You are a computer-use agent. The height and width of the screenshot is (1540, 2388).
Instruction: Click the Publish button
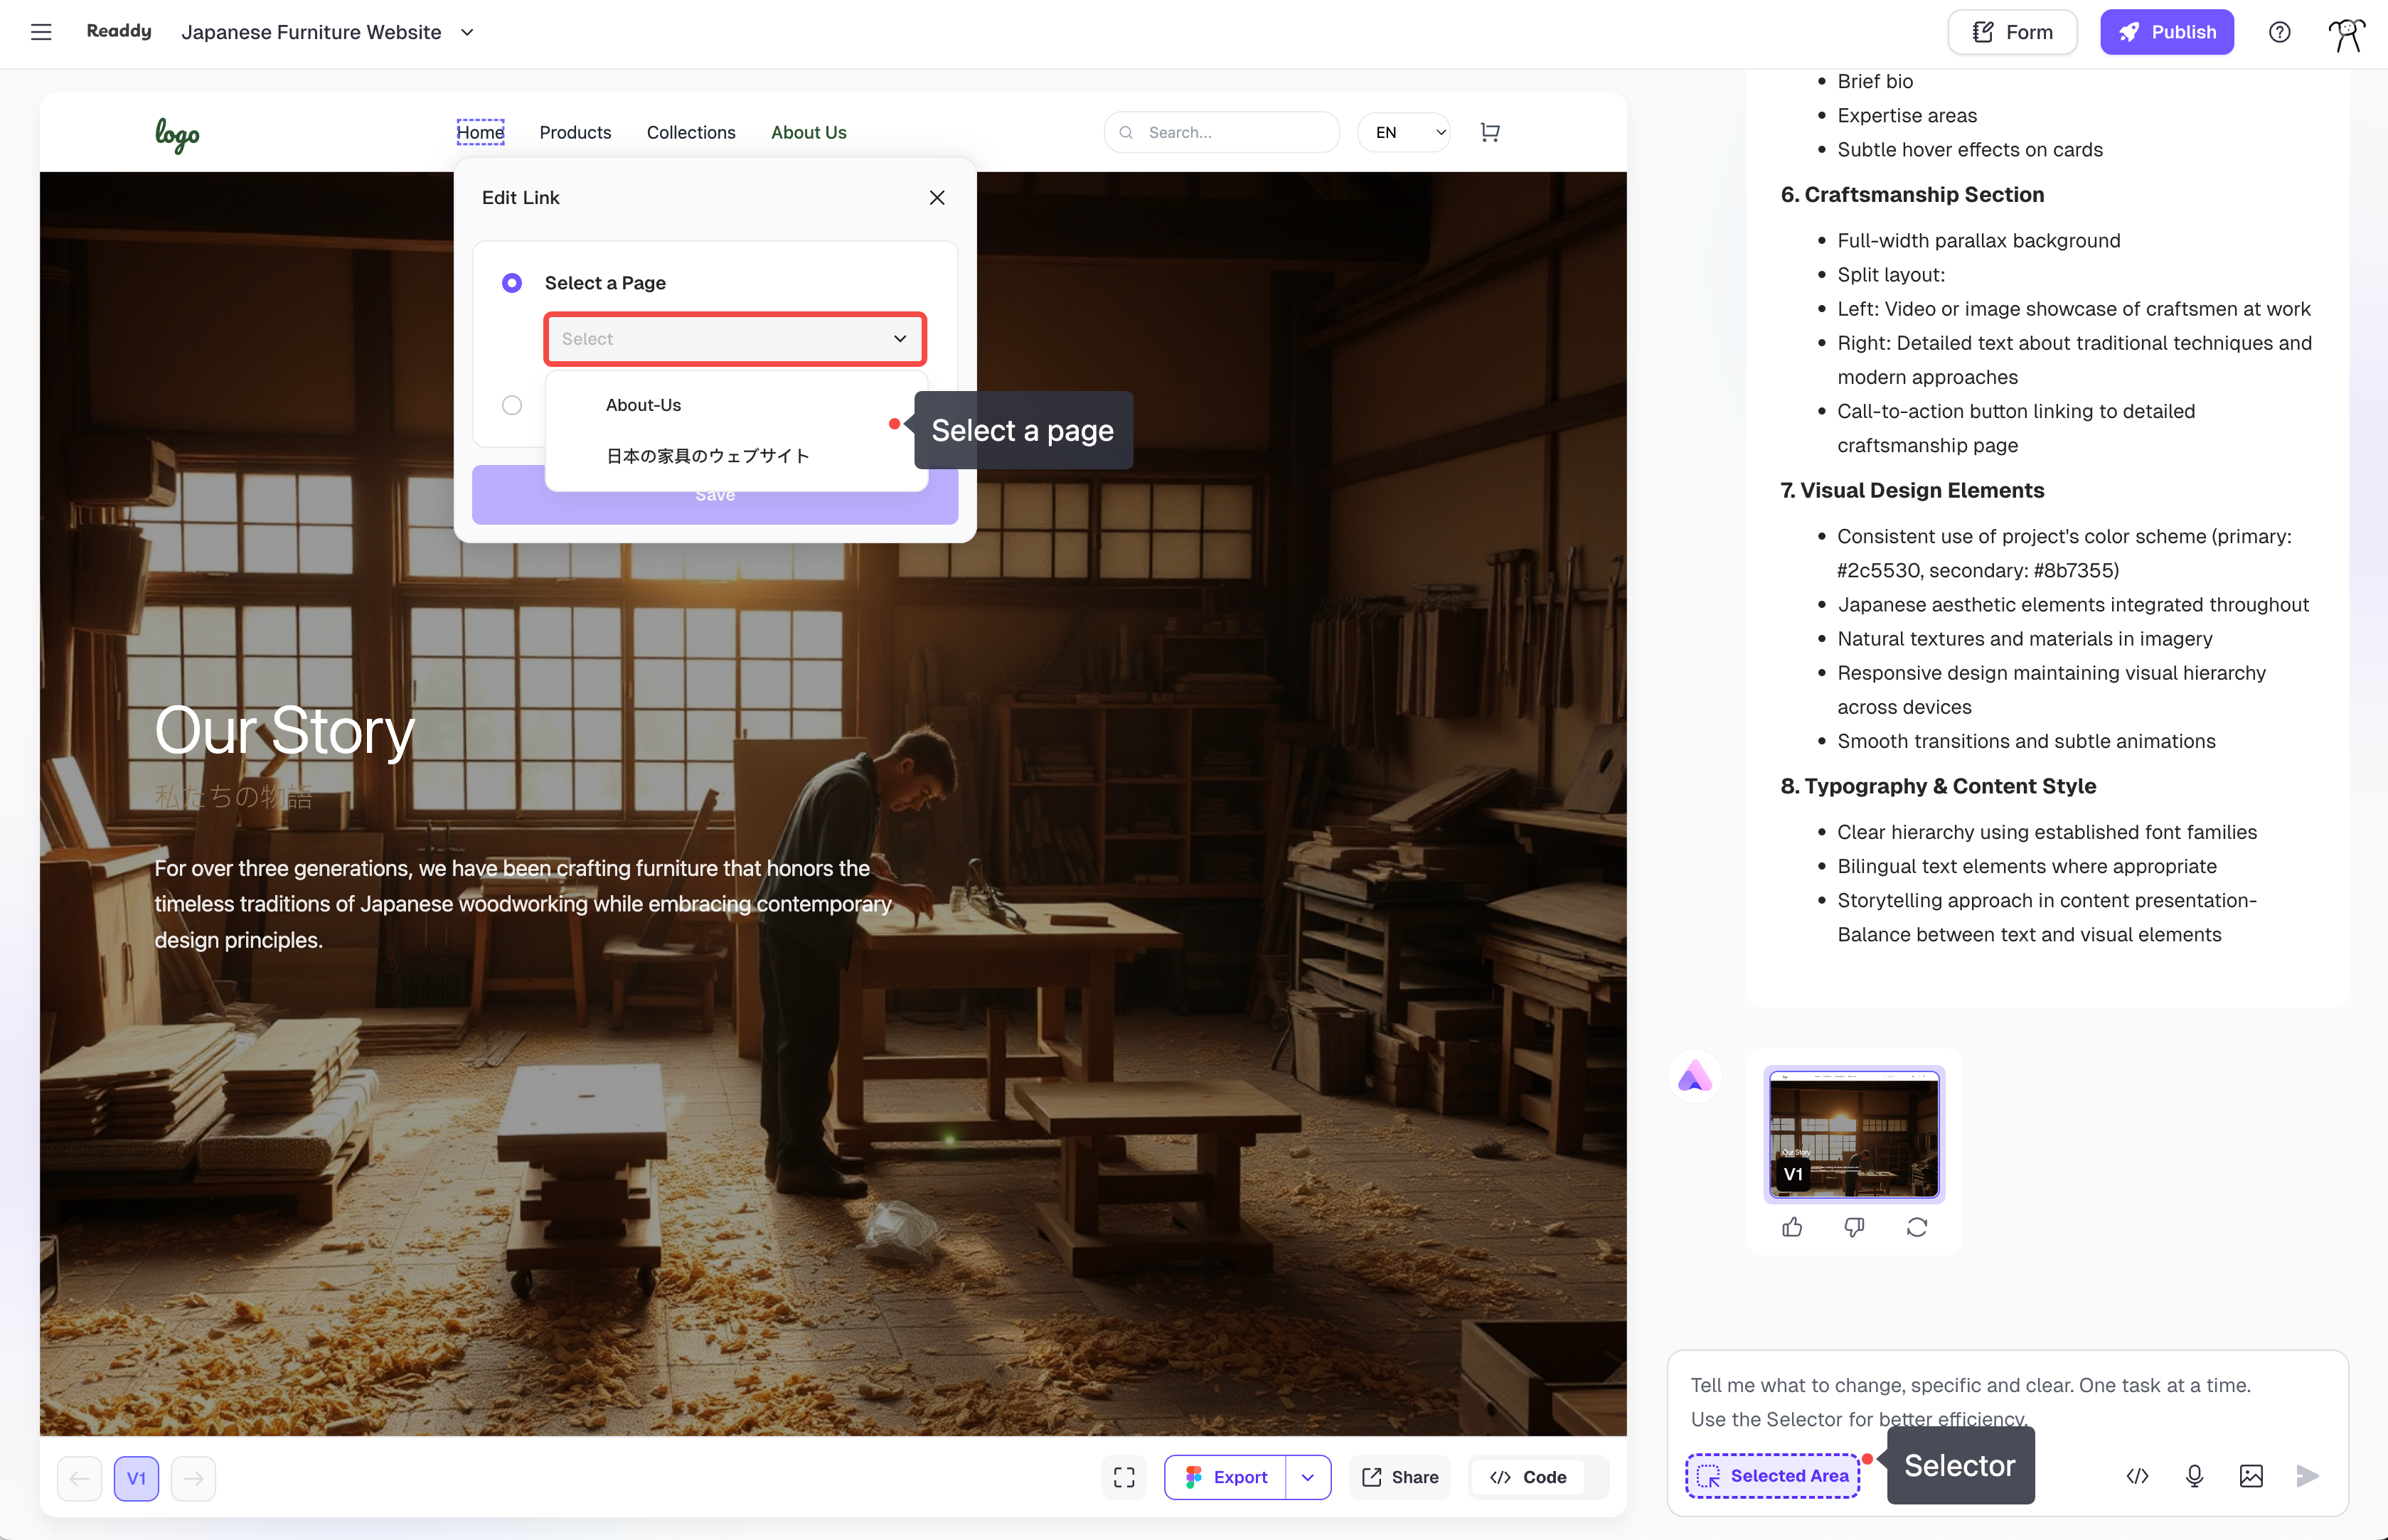pos(2167,32)
